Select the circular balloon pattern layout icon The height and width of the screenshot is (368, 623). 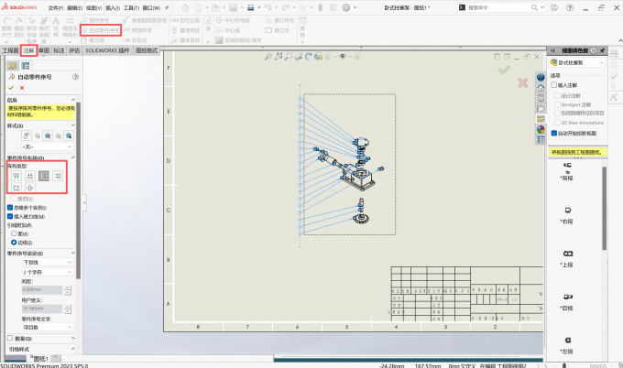coord(28,188)
